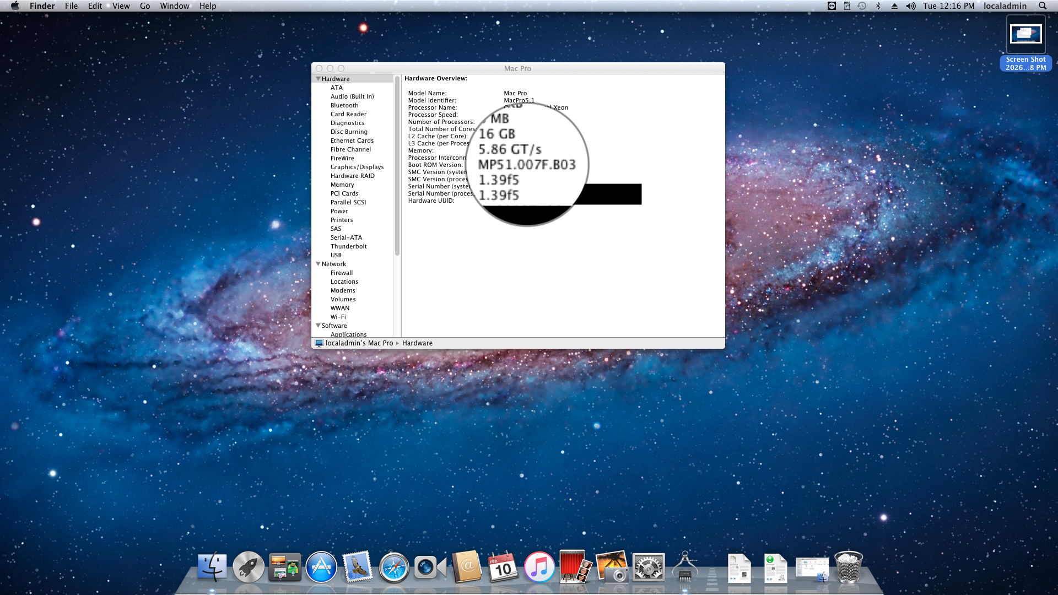Open the App Store from the Dock

click(x=322, y=567)
